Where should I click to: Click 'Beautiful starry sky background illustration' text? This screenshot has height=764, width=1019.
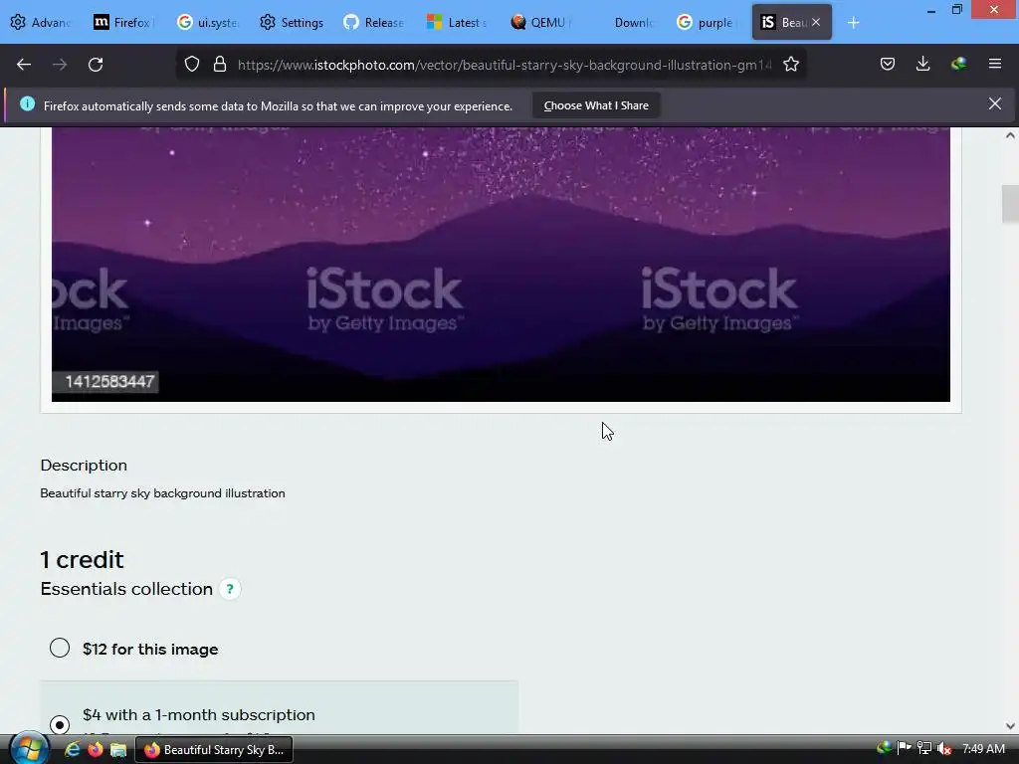click(x=162, y=493)
